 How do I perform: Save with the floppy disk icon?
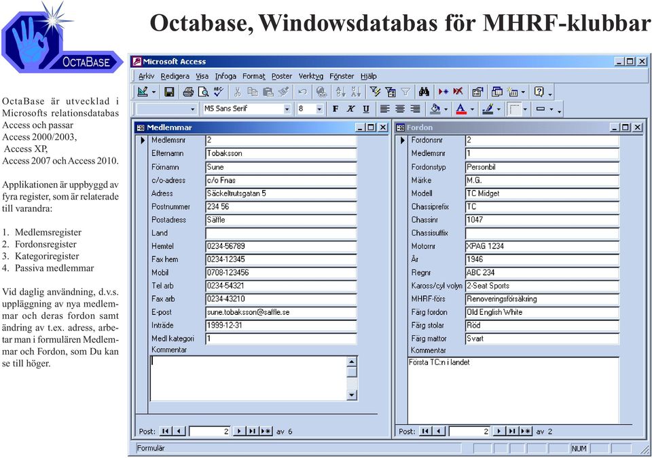click(x=169, y=92)
